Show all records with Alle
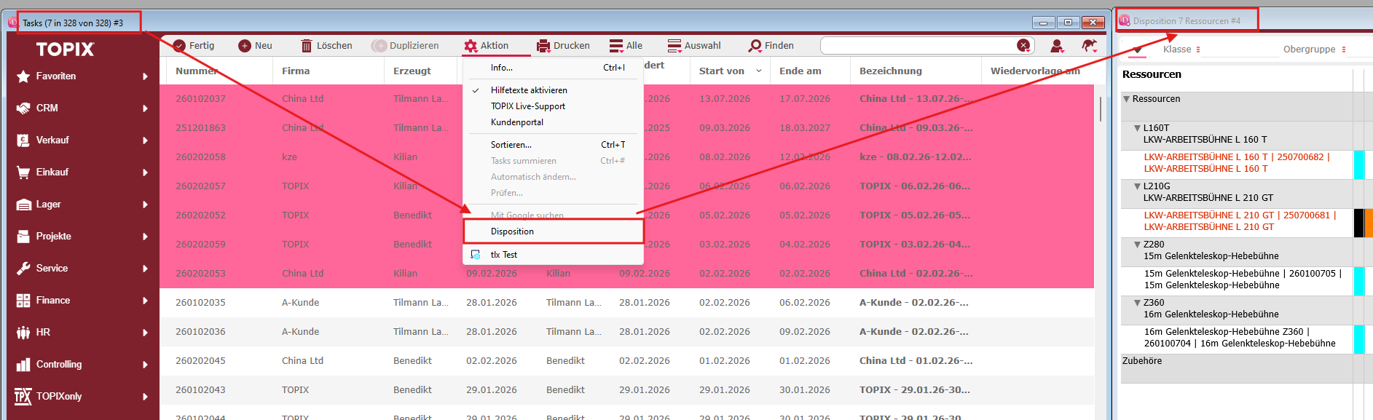1373x420 pixels. tap(626, 46)
